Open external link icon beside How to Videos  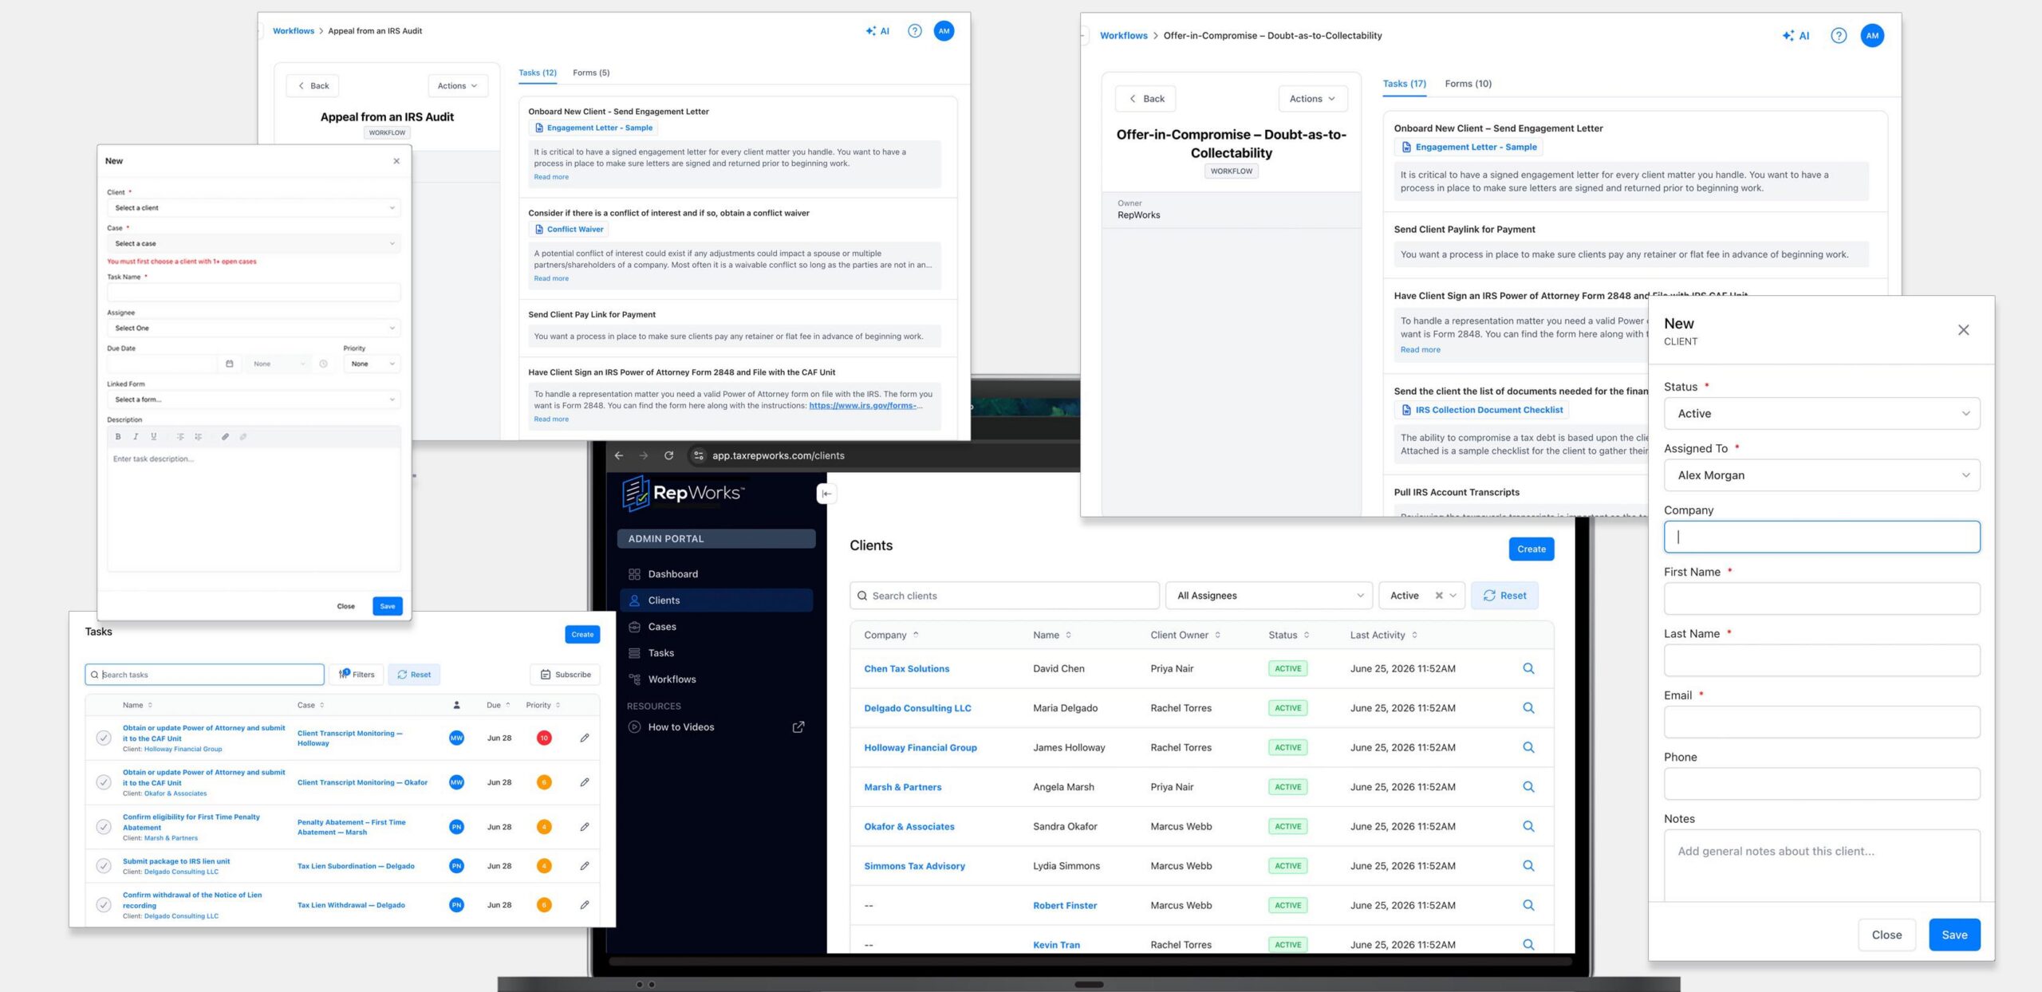(798, 727)
